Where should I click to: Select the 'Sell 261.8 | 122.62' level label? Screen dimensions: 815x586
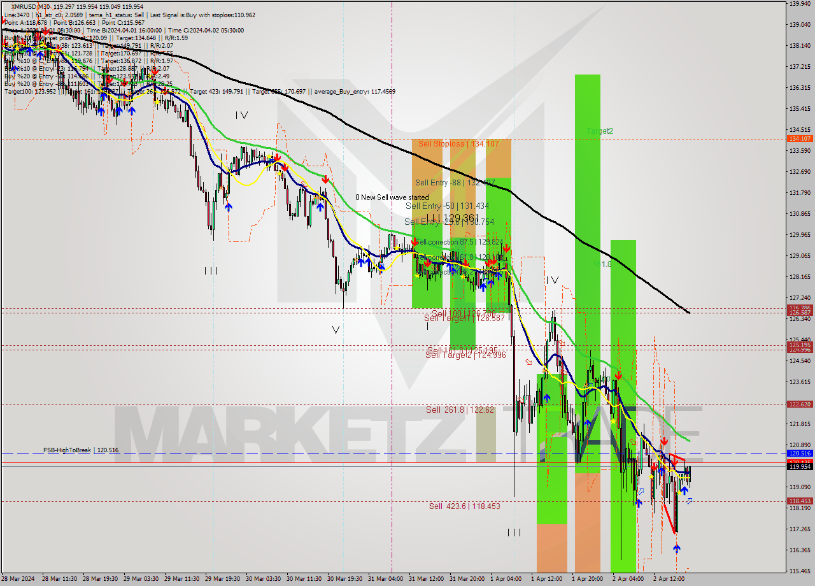[460, 410]
